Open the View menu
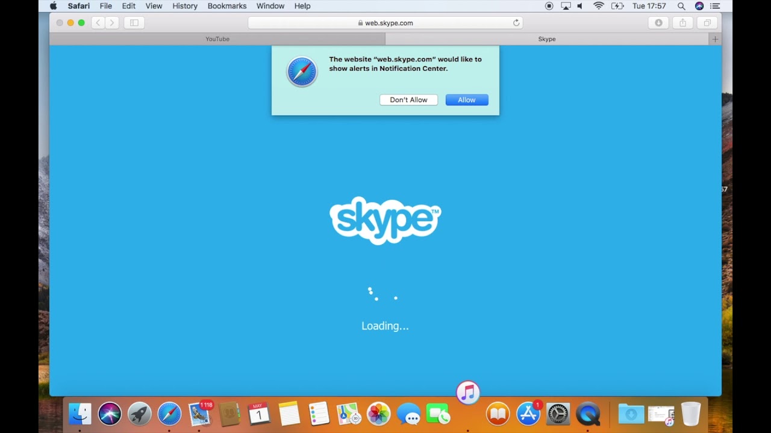Image resolution: width=771 pixels, height=433 pixels. [154, 6]
